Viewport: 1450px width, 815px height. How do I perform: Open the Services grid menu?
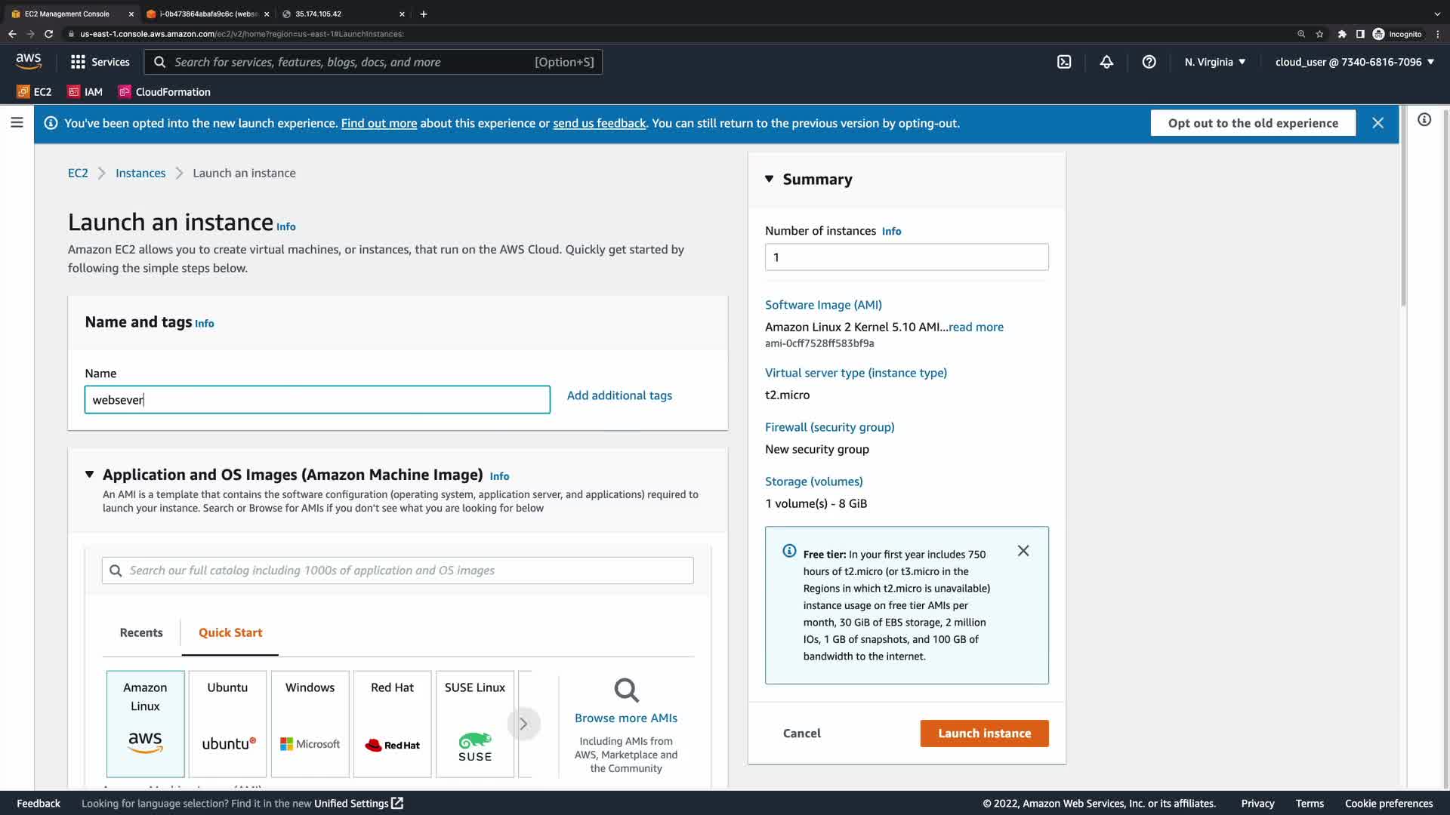tap(100, 62)
